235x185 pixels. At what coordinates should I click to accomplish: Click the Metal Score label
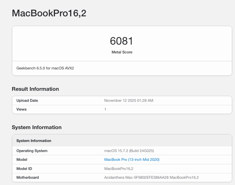pyautogui.click(x=122, y=52)
